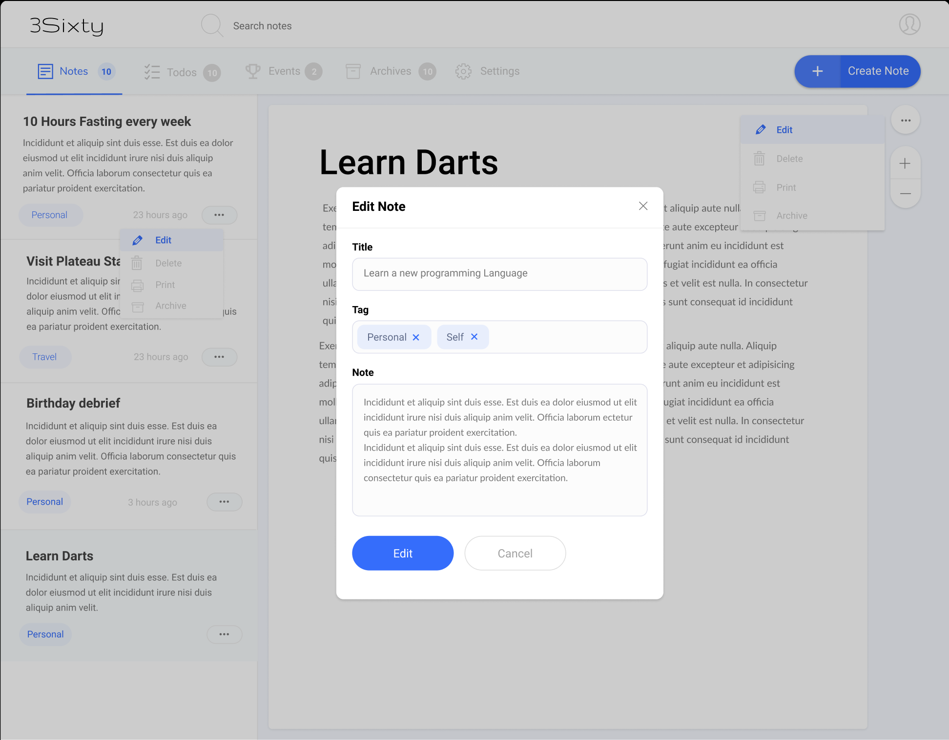This screenshot has width=949, height=740.
Task: Click the plus zoom-in button
Action: pos(905,164)
